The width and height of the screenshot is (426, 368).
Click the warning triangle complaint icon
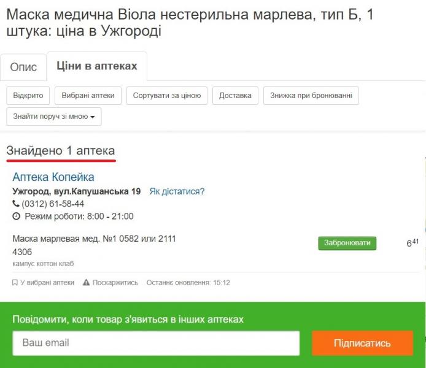point(86,282)
